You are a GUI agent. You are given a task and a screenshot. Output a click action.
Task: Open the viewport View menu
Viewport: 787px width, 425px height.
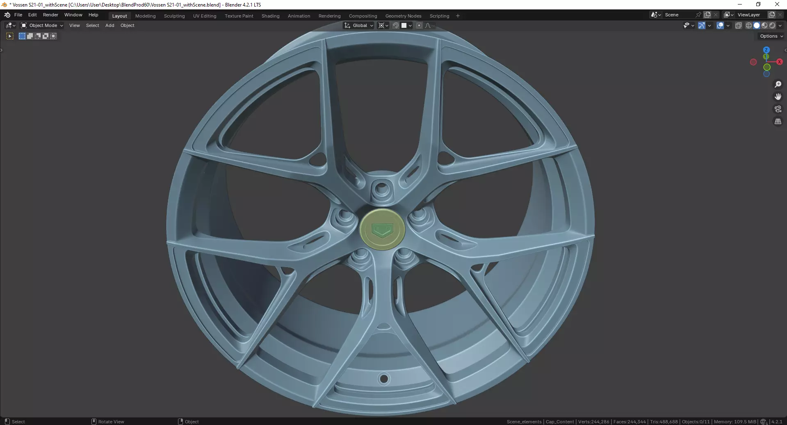[75, 25]
